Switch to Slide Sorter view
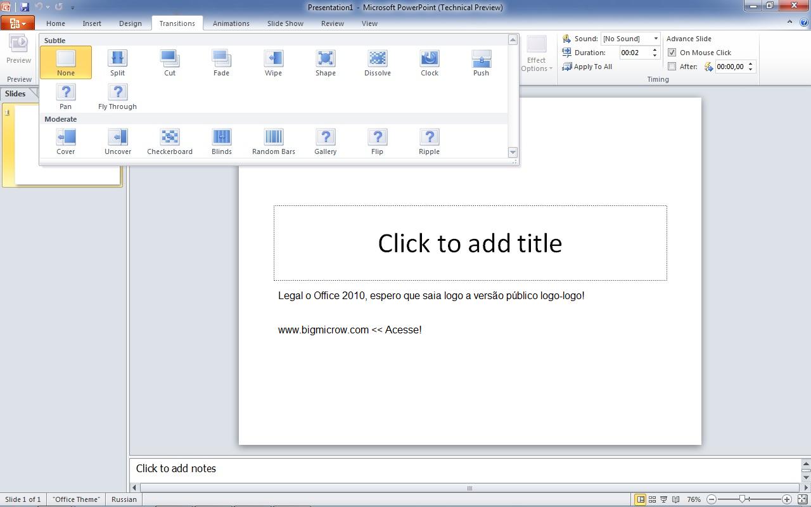Viewport: 811px width, 507px height. 652,499
